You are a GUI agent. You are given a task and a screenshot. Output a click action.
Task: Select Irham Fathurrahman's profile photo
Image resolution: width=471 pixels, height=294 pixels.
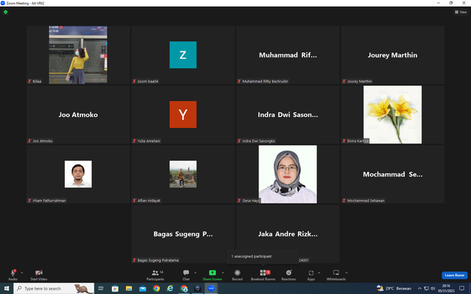point(78,174)
